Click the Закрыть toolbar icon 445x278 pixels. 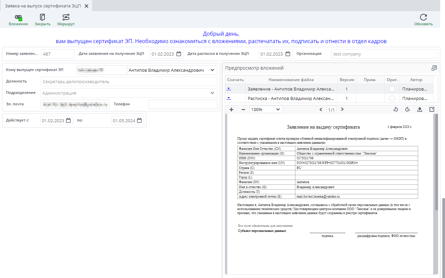42,20
